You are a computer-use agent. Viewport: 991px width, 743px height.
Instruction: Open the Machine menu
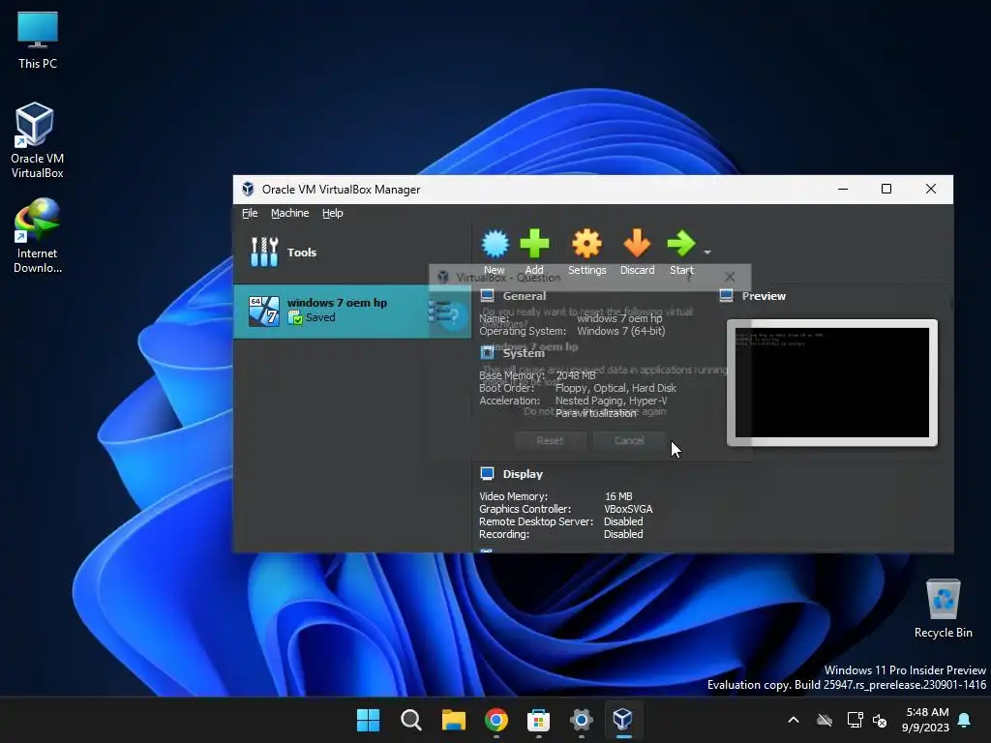pos(290,213)
